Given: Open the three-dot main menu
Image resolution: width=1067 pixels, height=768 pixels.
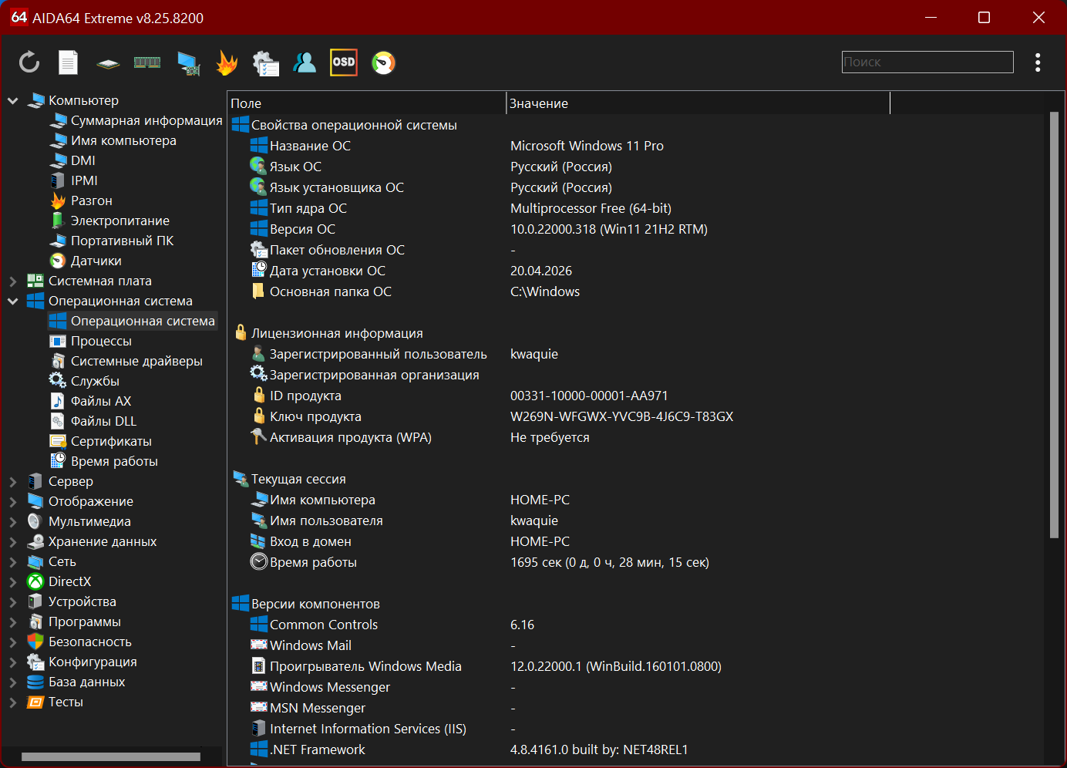Looking at the screenshot, I should click(1038, 62).
